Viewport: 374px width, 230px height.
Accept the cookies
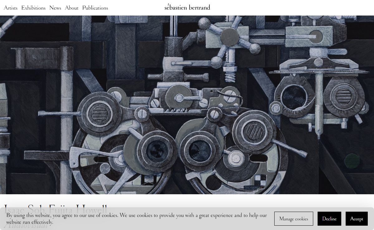(x=357, y=219)
